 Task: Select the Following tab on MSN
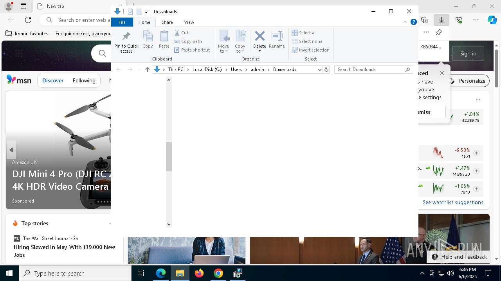point(84,80)
